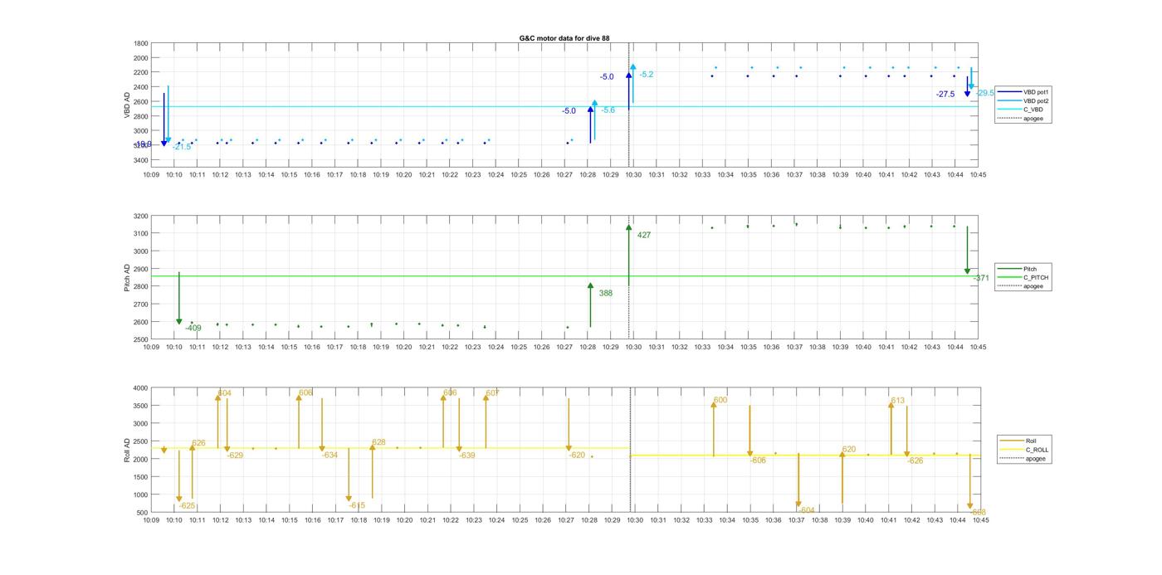Click the '-409' pitch data label
The height and width of the screenshot is (575, 1162).
193,328
